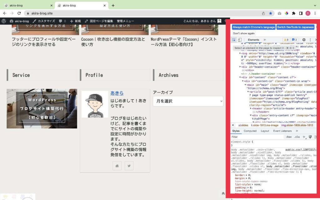320x200 pixels.
Task: Open the WordPress logo admin menu
Action: tap(4, 21)
